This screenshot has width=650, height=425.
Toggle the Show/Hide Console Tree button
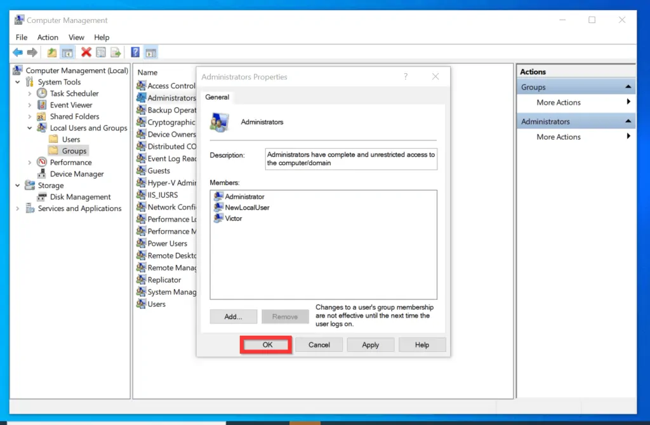coord(67,52)
